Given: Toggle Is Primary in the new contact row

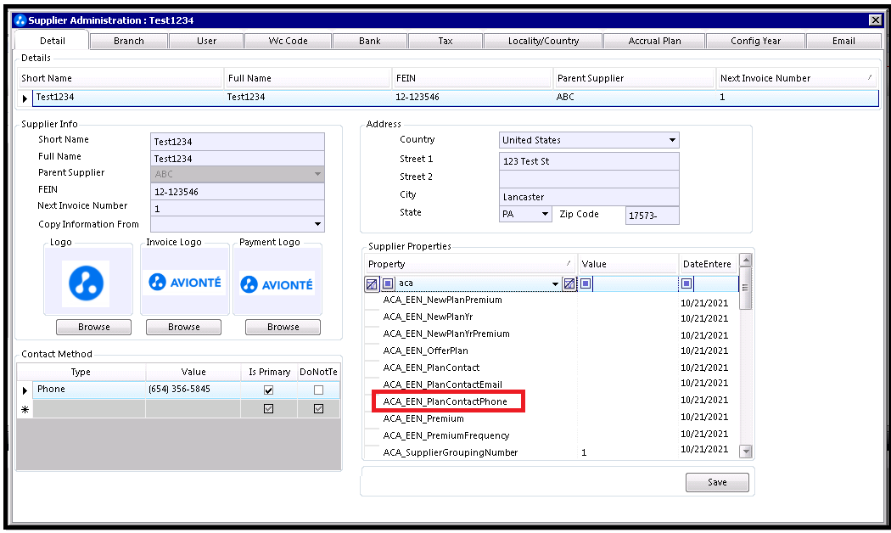Looking at the screenshot, I should pyautogui.click(x=269, y=409).
